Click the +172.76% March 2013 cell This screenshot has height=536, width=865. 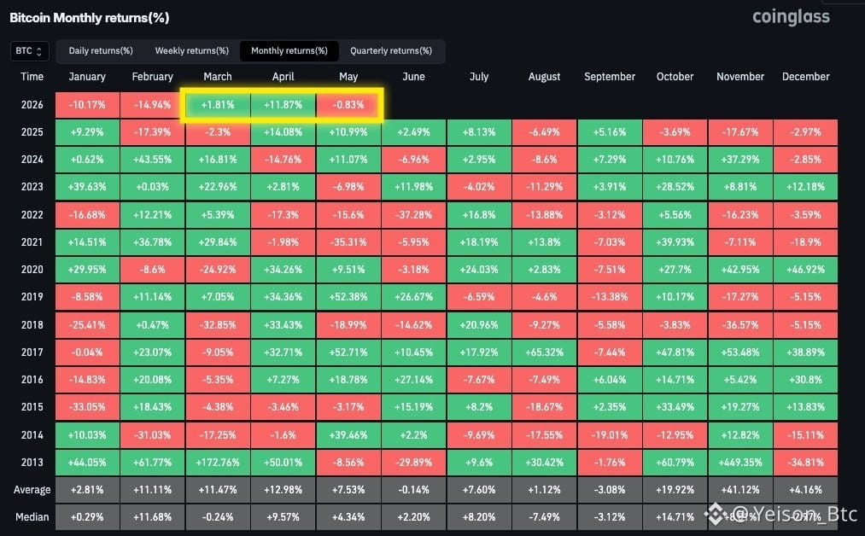click(218, 462)
